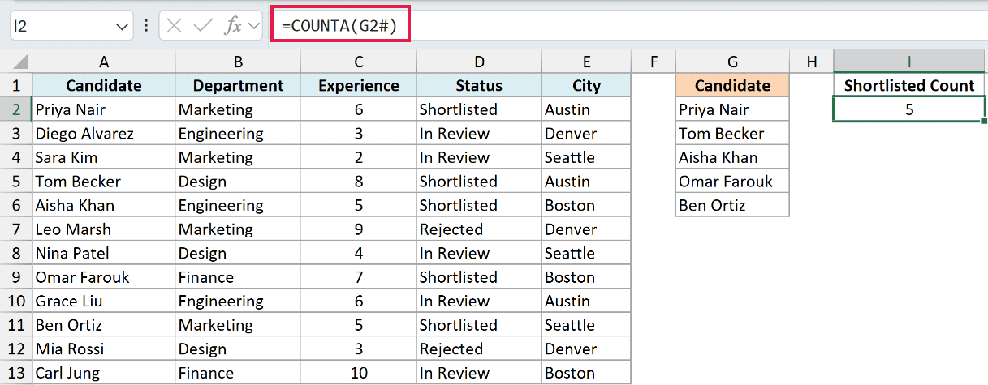
Task: Click the Shortlisted Count header cell
Action: (910, 85)
